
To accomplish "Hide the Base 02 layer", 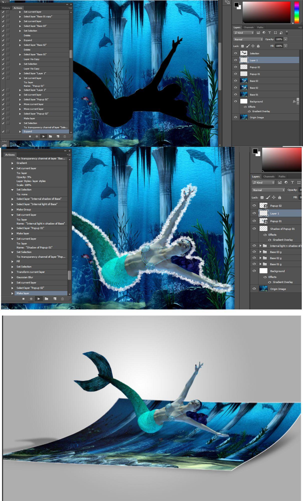I will (235, 87).
